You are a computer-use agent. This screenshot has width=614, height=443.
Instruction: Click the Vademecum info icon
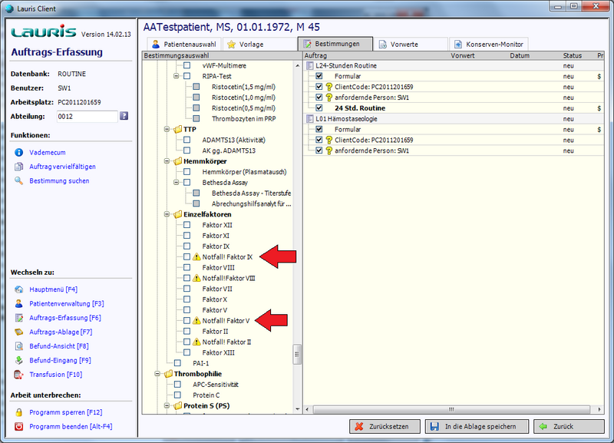[19, 152]
